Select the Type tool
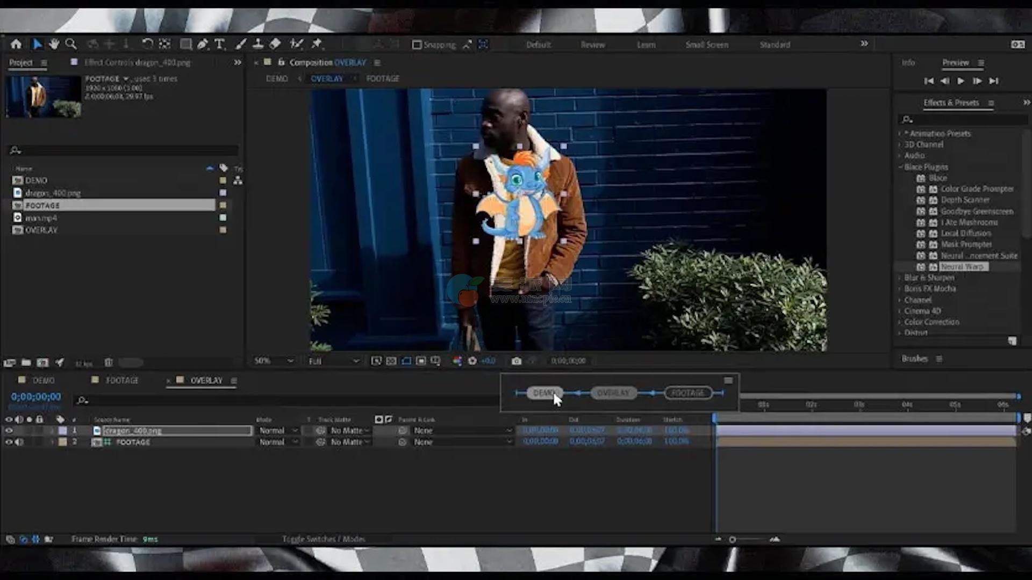This screenshot has height=580, width=1032. [x=219, y=44]
